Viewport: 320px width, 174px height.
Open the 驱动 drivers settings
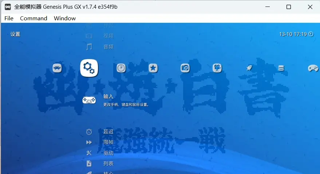[x=108, y=153]
